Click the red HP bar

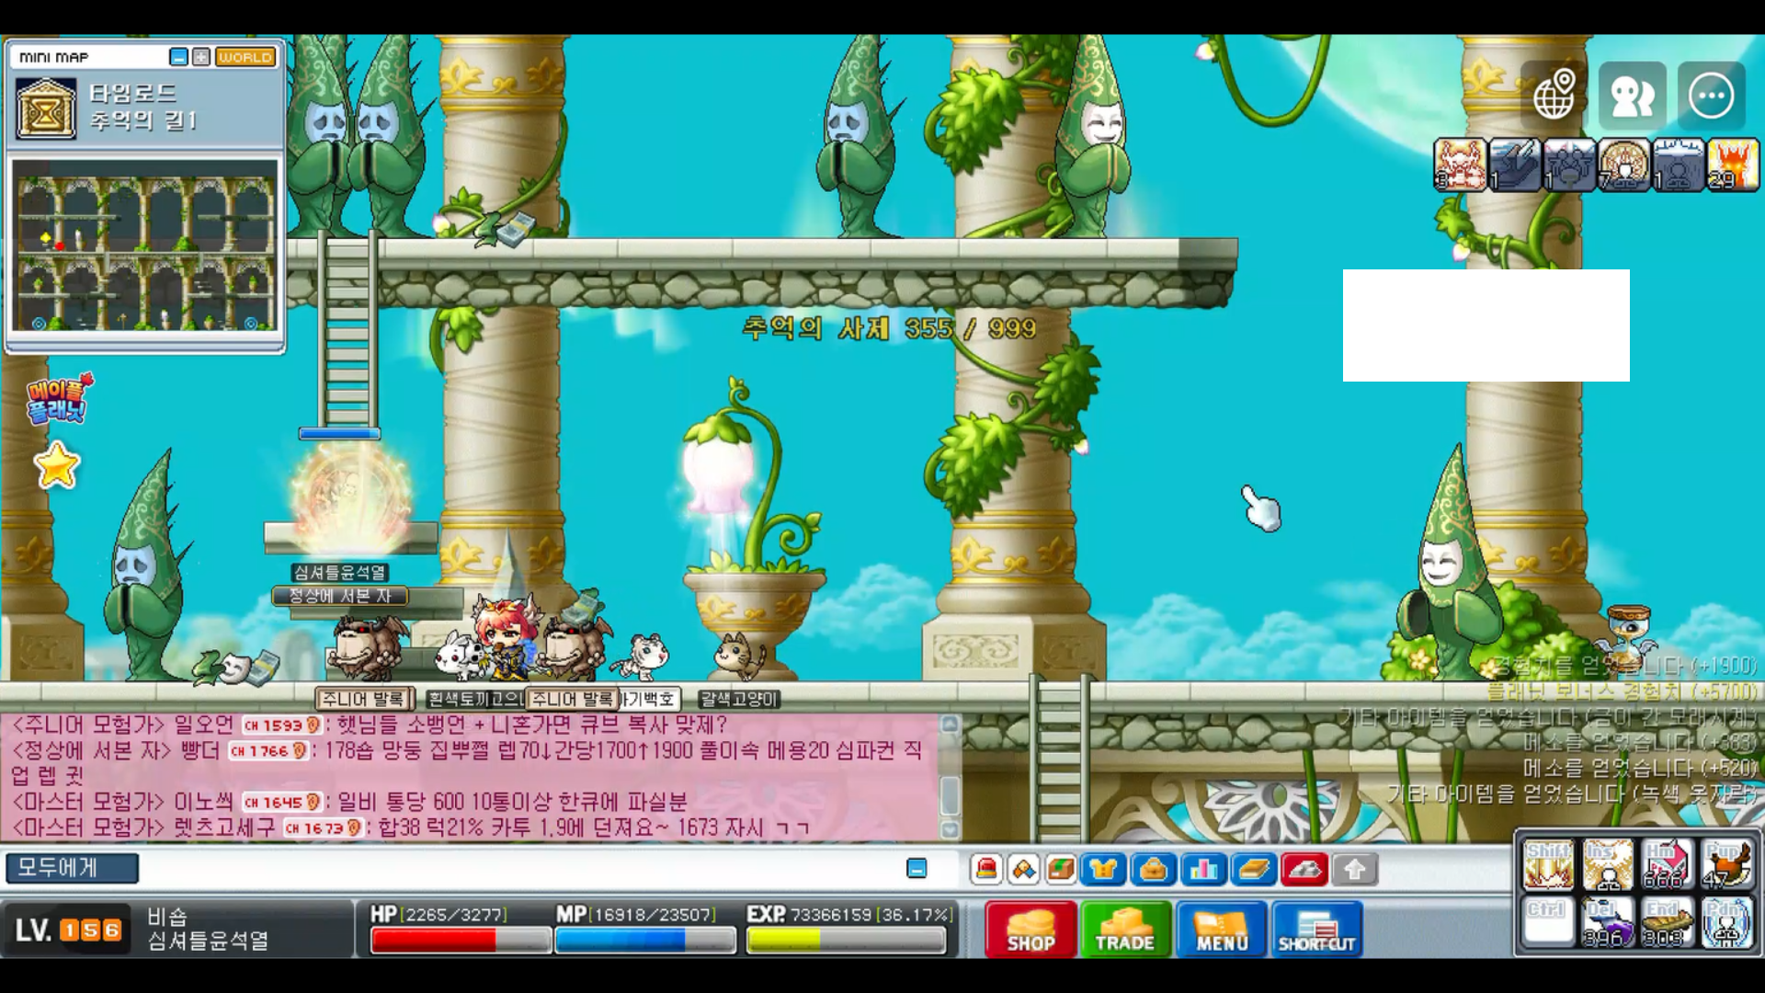[461, 940]
